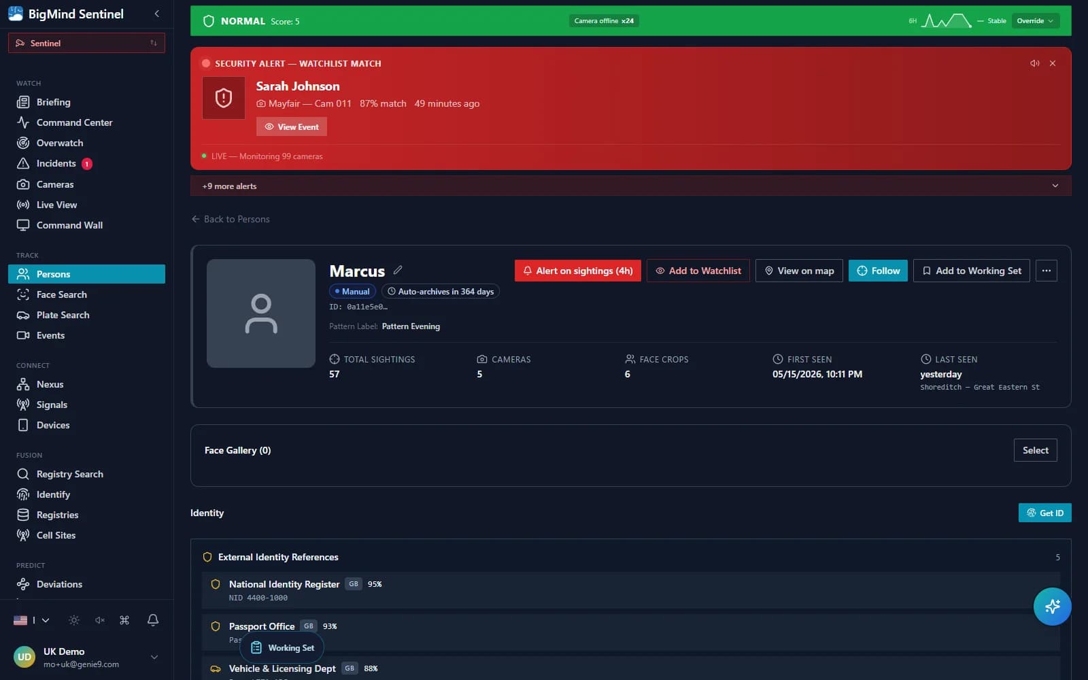Mute the security alert sound
The height and width of the screenshot is (680, 1088).
[1035, 63]
